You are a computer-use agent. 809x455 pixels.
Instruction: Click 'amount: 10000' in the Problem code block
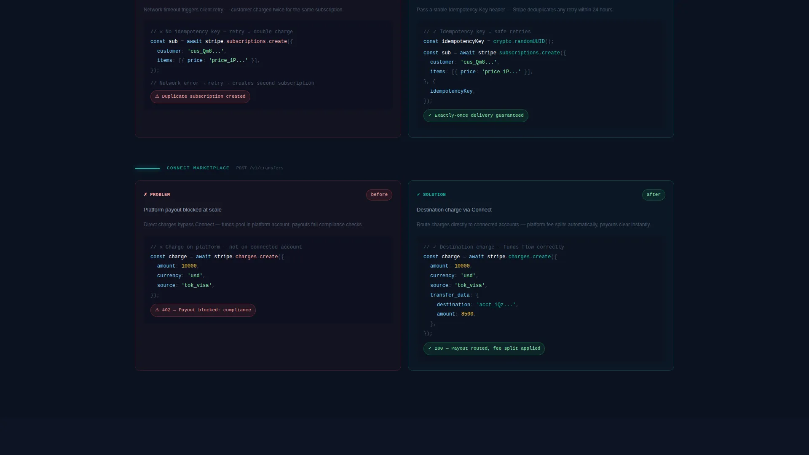coord(178,266)
